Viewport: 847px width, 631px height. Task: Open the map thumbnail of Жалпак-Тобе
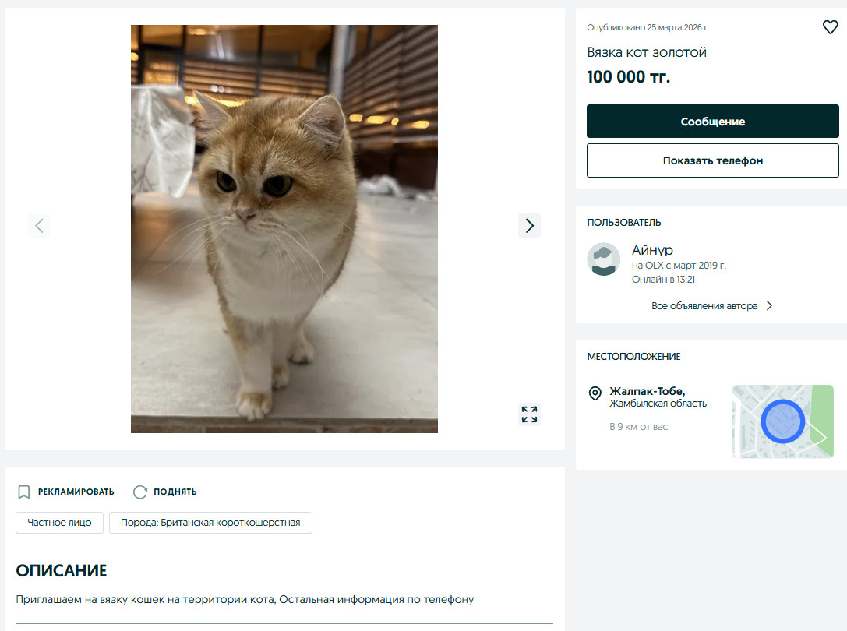point(782,421)
